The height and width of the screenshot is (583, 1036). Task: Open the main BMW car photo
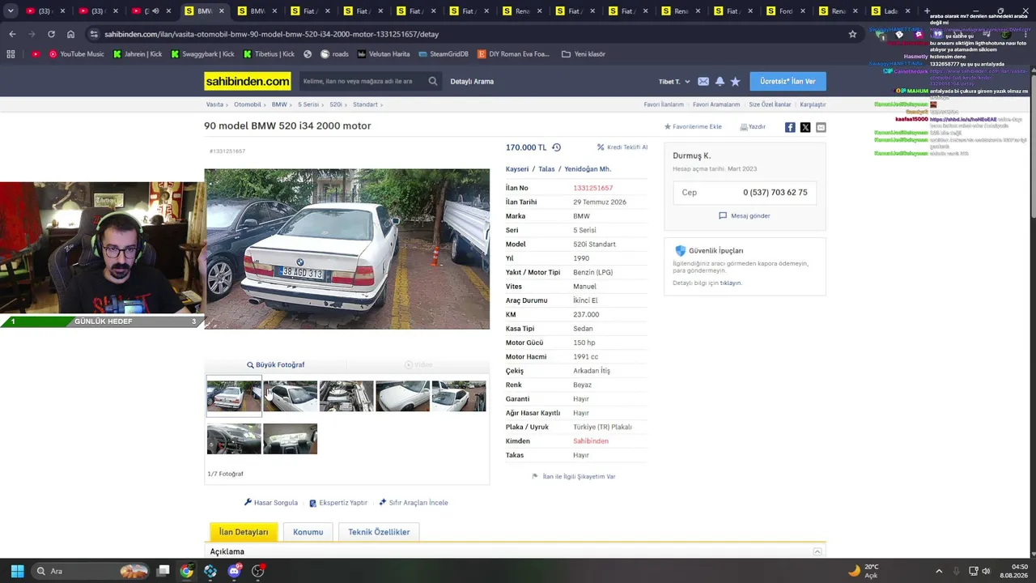point(346,249)
